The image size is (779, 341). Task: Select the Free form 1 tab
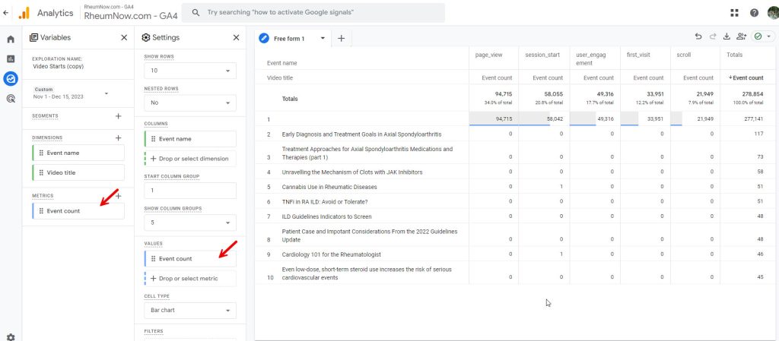click(289, 38)
